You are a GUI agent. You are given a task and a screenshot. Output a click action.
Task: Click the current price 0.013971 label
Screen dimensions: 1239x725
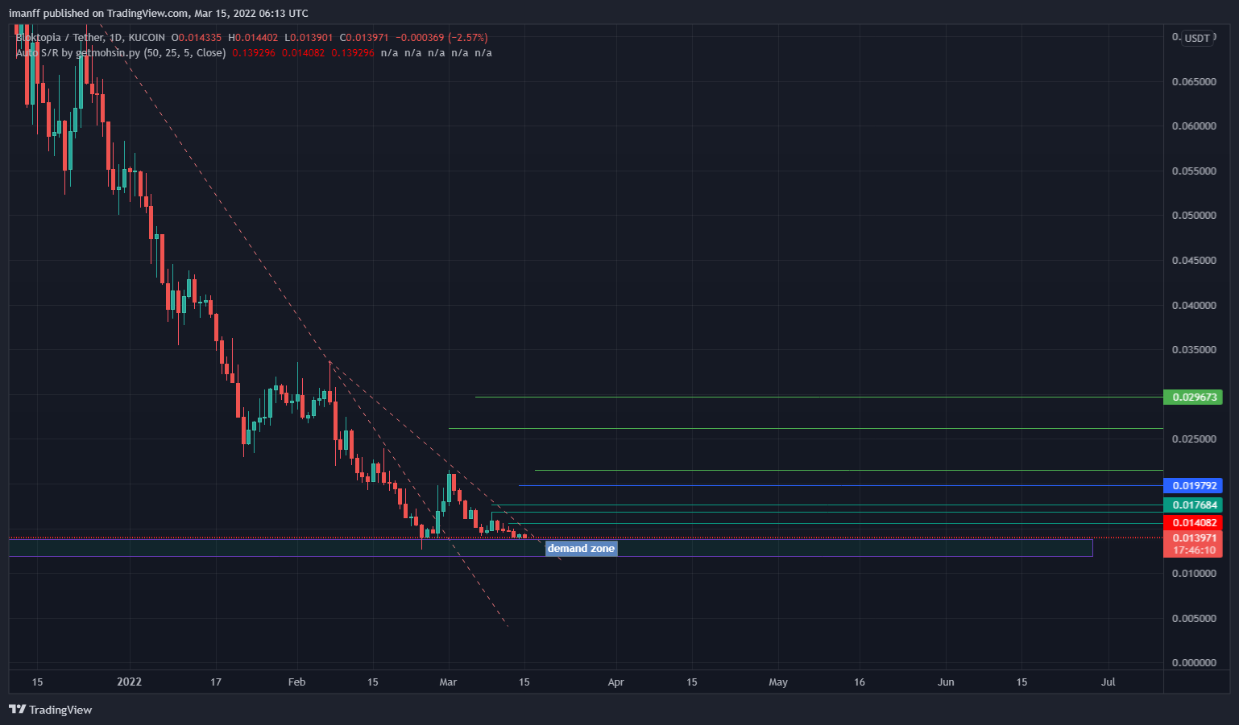(x=1193, y=538)
